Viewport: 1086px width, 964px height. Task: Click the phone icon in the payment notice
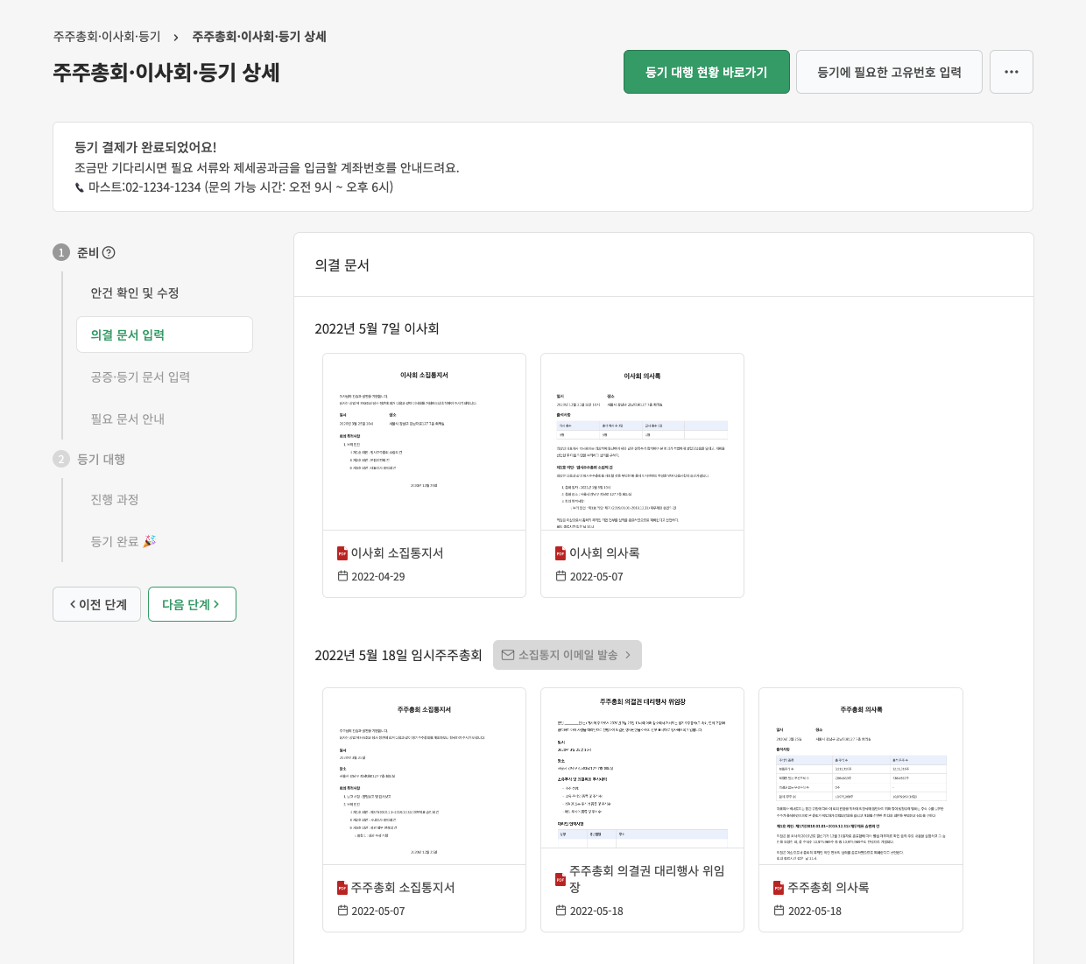(x=81, y=186)
